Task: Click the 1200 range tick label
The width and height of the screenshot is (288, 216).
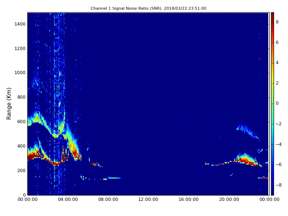Action: click(20, 49)
